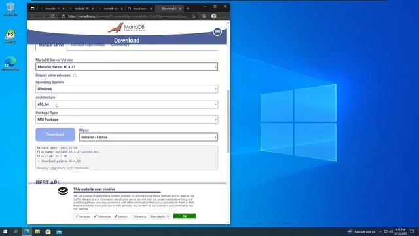Click the taskbar clock and date
The height and width of the screenshot is (236, 419).
pos(400,231)
